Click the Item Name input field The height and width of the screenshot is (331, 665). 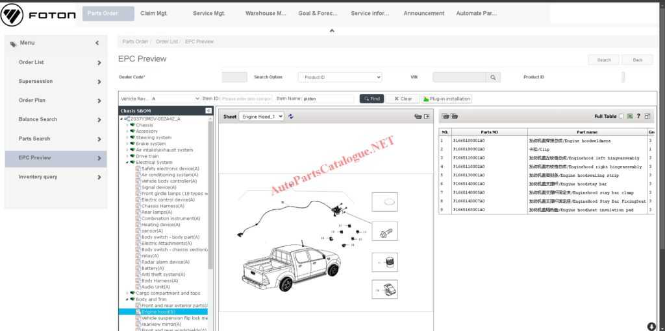328,99
